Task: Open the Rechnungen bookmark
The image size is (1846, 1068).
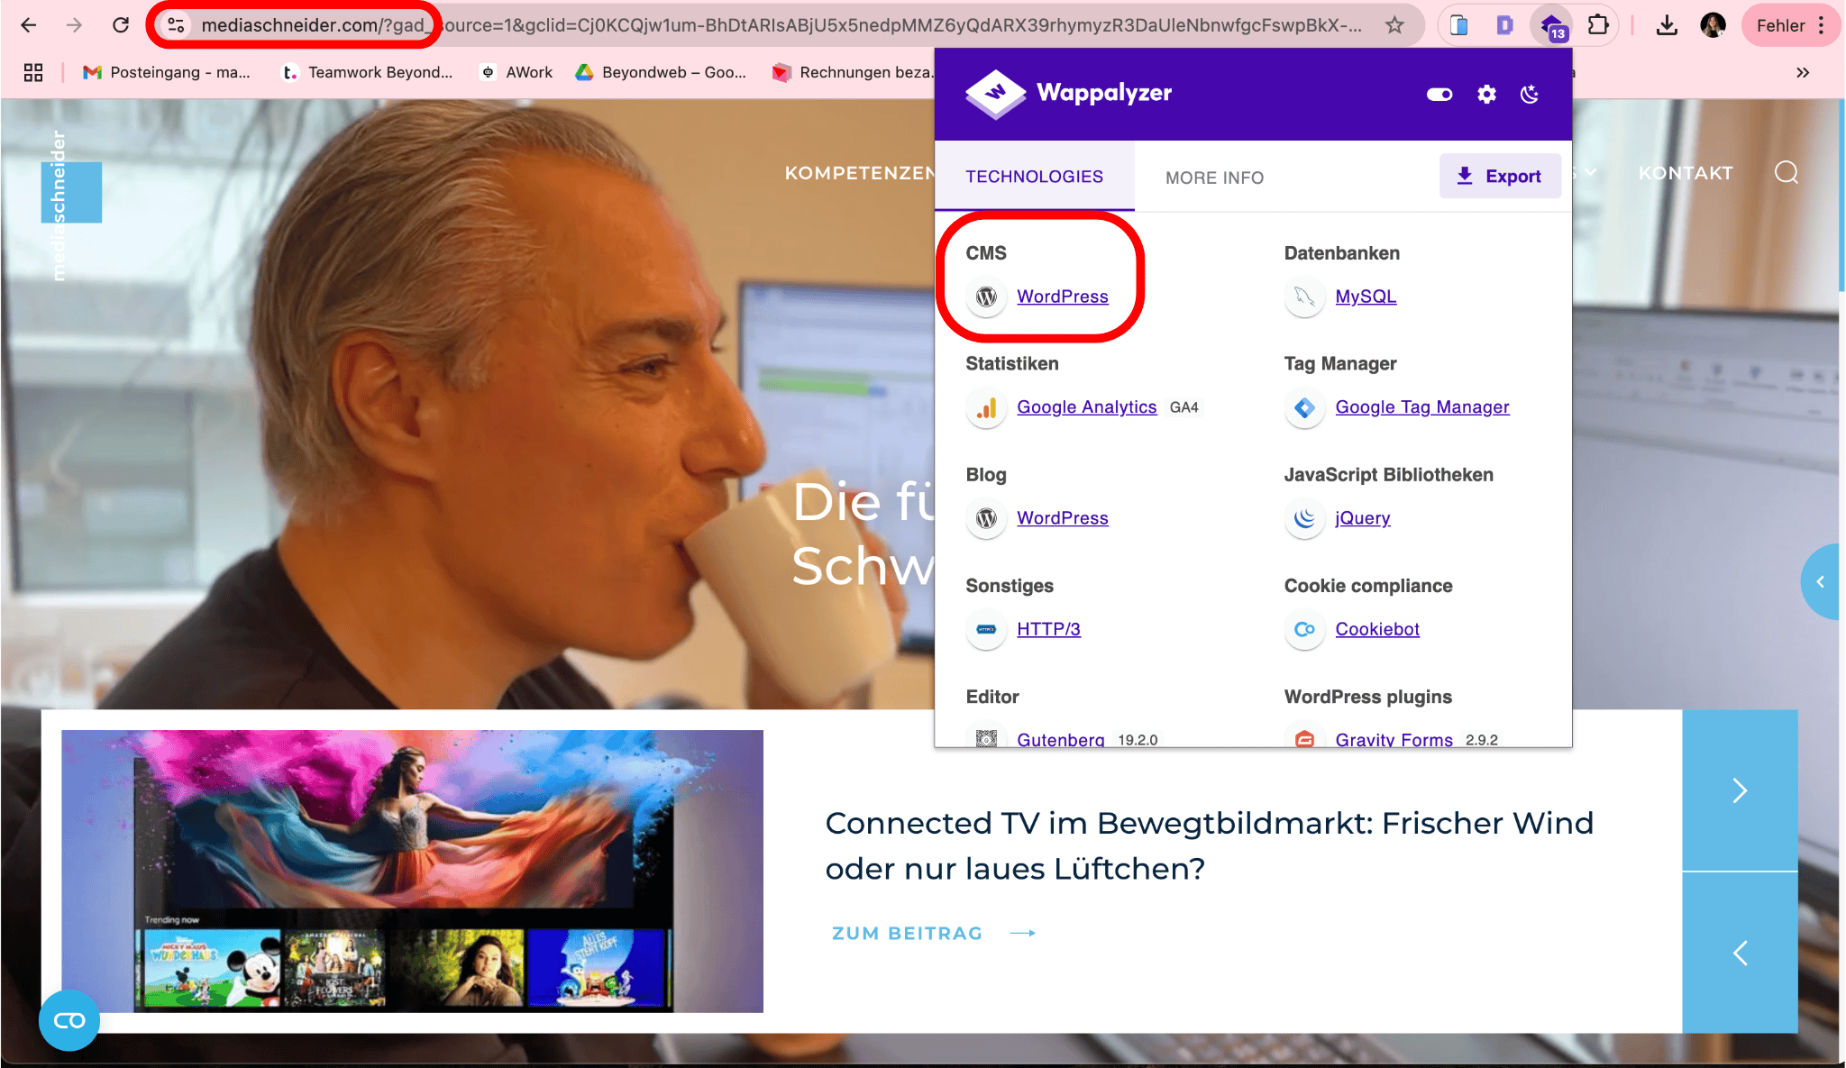Action: tap(853, 72)
